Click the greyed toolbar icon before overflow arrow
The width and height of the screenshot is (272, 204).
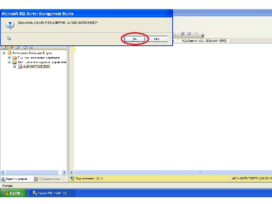[197, 34]
